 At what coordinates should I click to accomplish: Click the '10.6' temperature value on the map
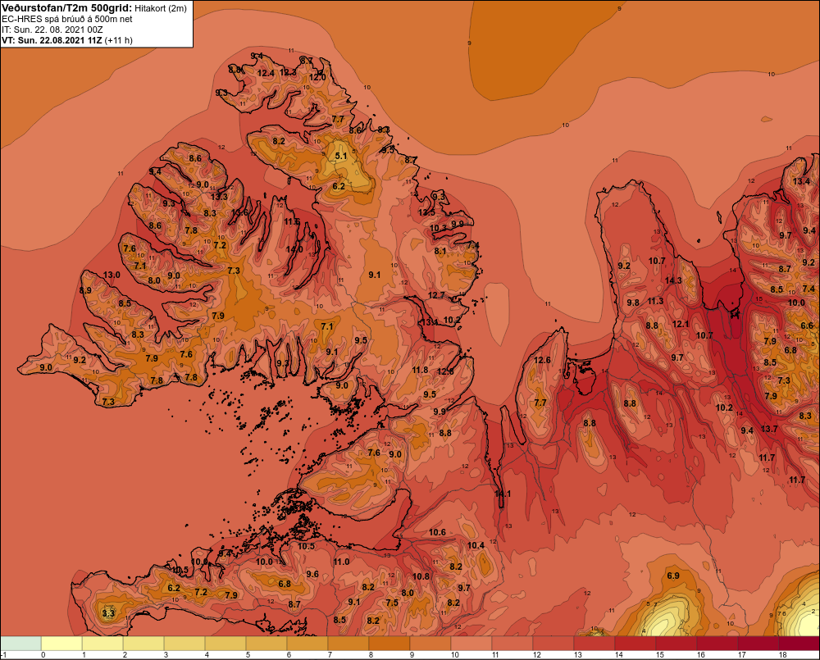437,532
